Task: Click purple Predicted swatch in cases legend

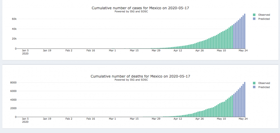Action: tap(254, 19)
